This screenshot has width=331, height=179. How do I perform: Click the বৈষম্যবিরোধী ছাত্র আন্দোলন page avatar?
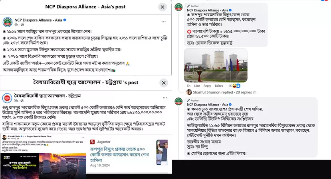(7, 98)
